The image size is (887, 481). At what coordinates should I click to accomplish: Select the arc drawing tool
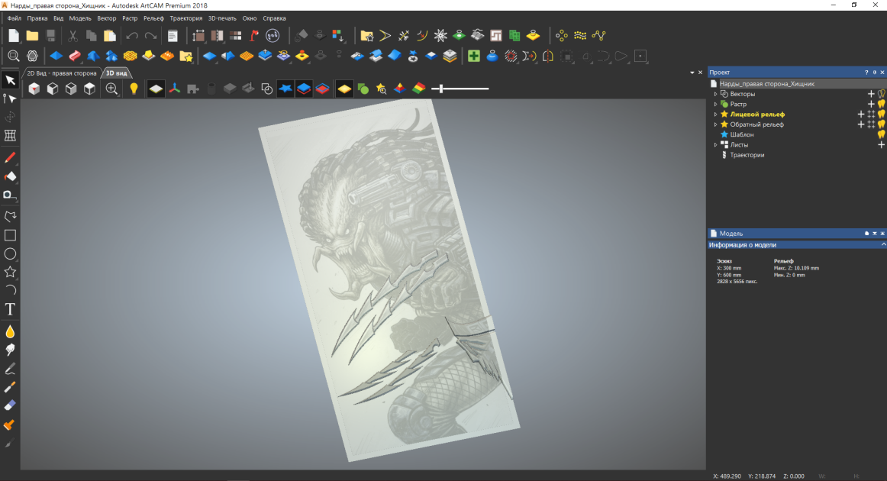click(x=10, y=290)
